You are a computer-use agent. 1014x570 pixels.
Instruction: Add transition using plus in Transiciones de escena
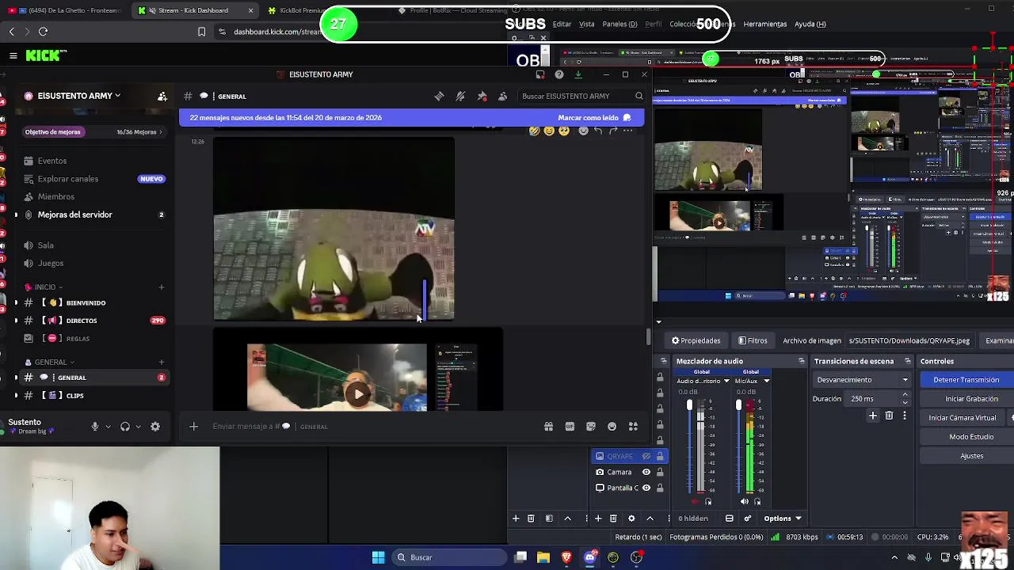tap(873, 416)
